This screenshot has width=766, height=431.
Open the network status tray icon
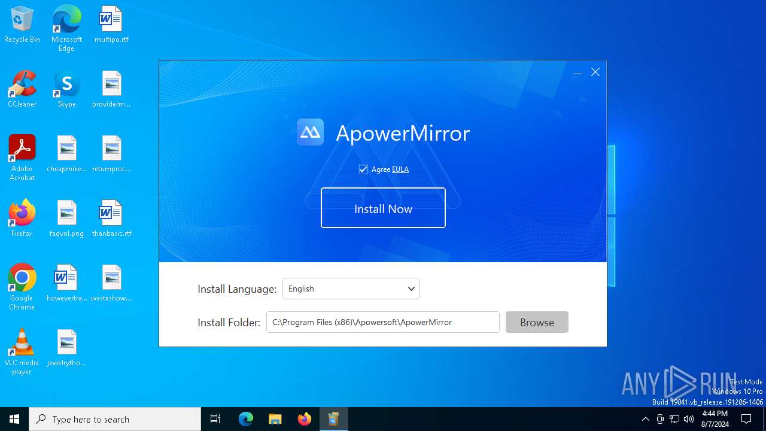click(674, 419)
